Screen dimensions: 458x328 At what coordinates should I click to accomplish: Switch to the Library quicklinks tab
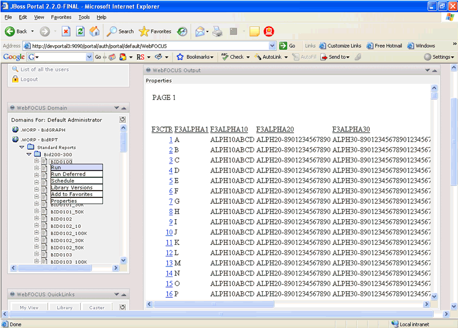(x=65, y=307)
